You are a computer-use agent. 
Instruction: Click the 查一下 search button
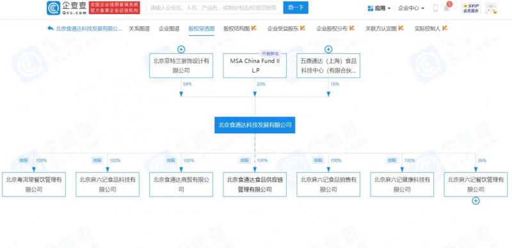(x=296, y=8)
